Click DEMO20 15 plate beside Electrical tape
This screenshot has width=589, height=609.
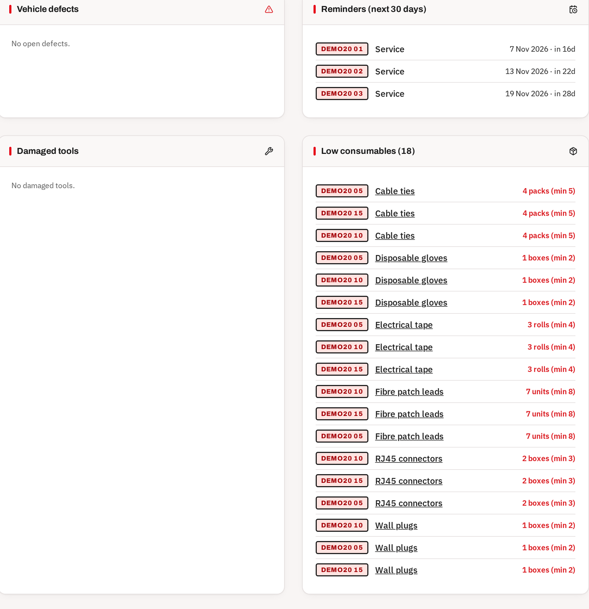pos(342,369)
